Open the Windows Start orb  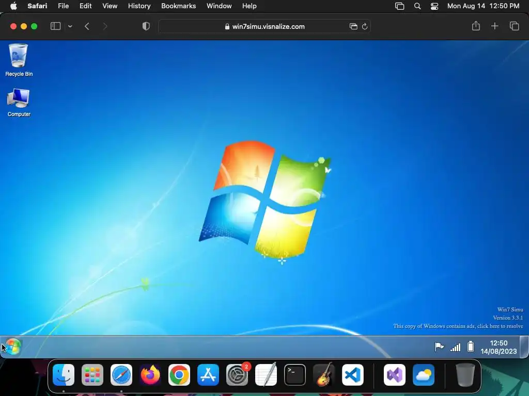pyautogui.click(x=13, y=346)
